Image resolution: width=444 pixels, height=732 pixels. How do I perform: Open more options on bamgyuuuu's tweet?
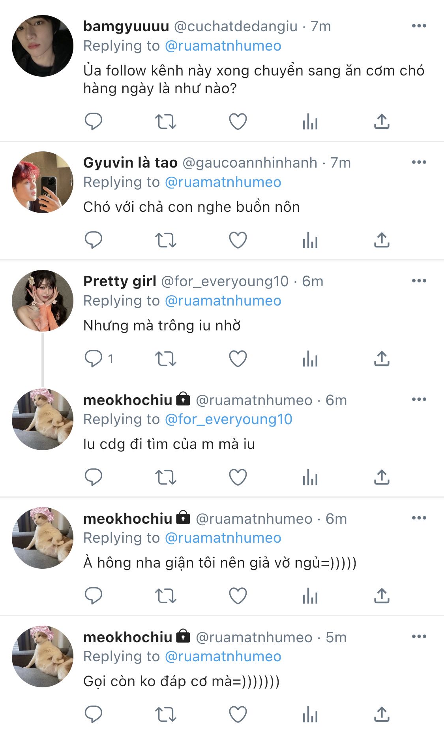(419, 26)
